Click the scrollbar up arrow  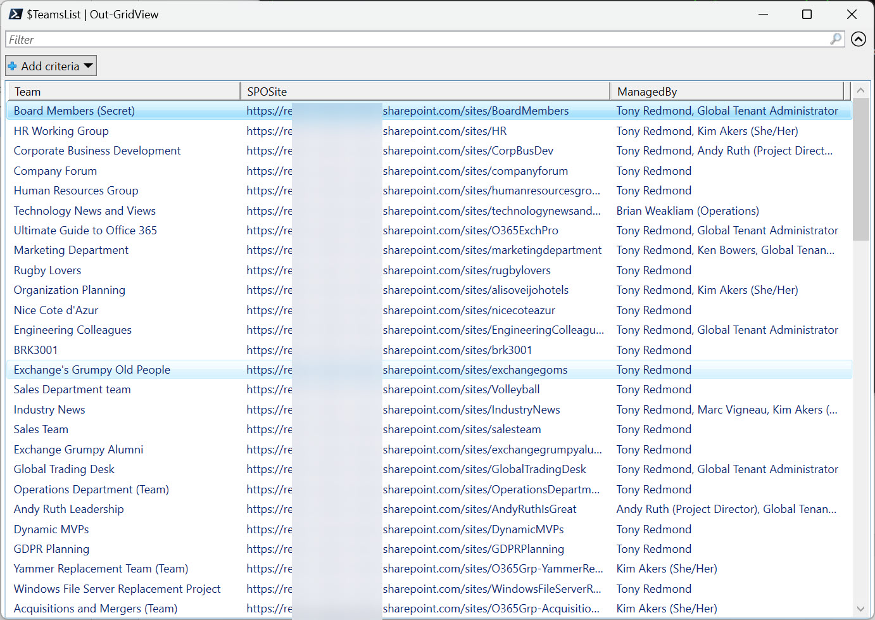(x=860, y=91)
